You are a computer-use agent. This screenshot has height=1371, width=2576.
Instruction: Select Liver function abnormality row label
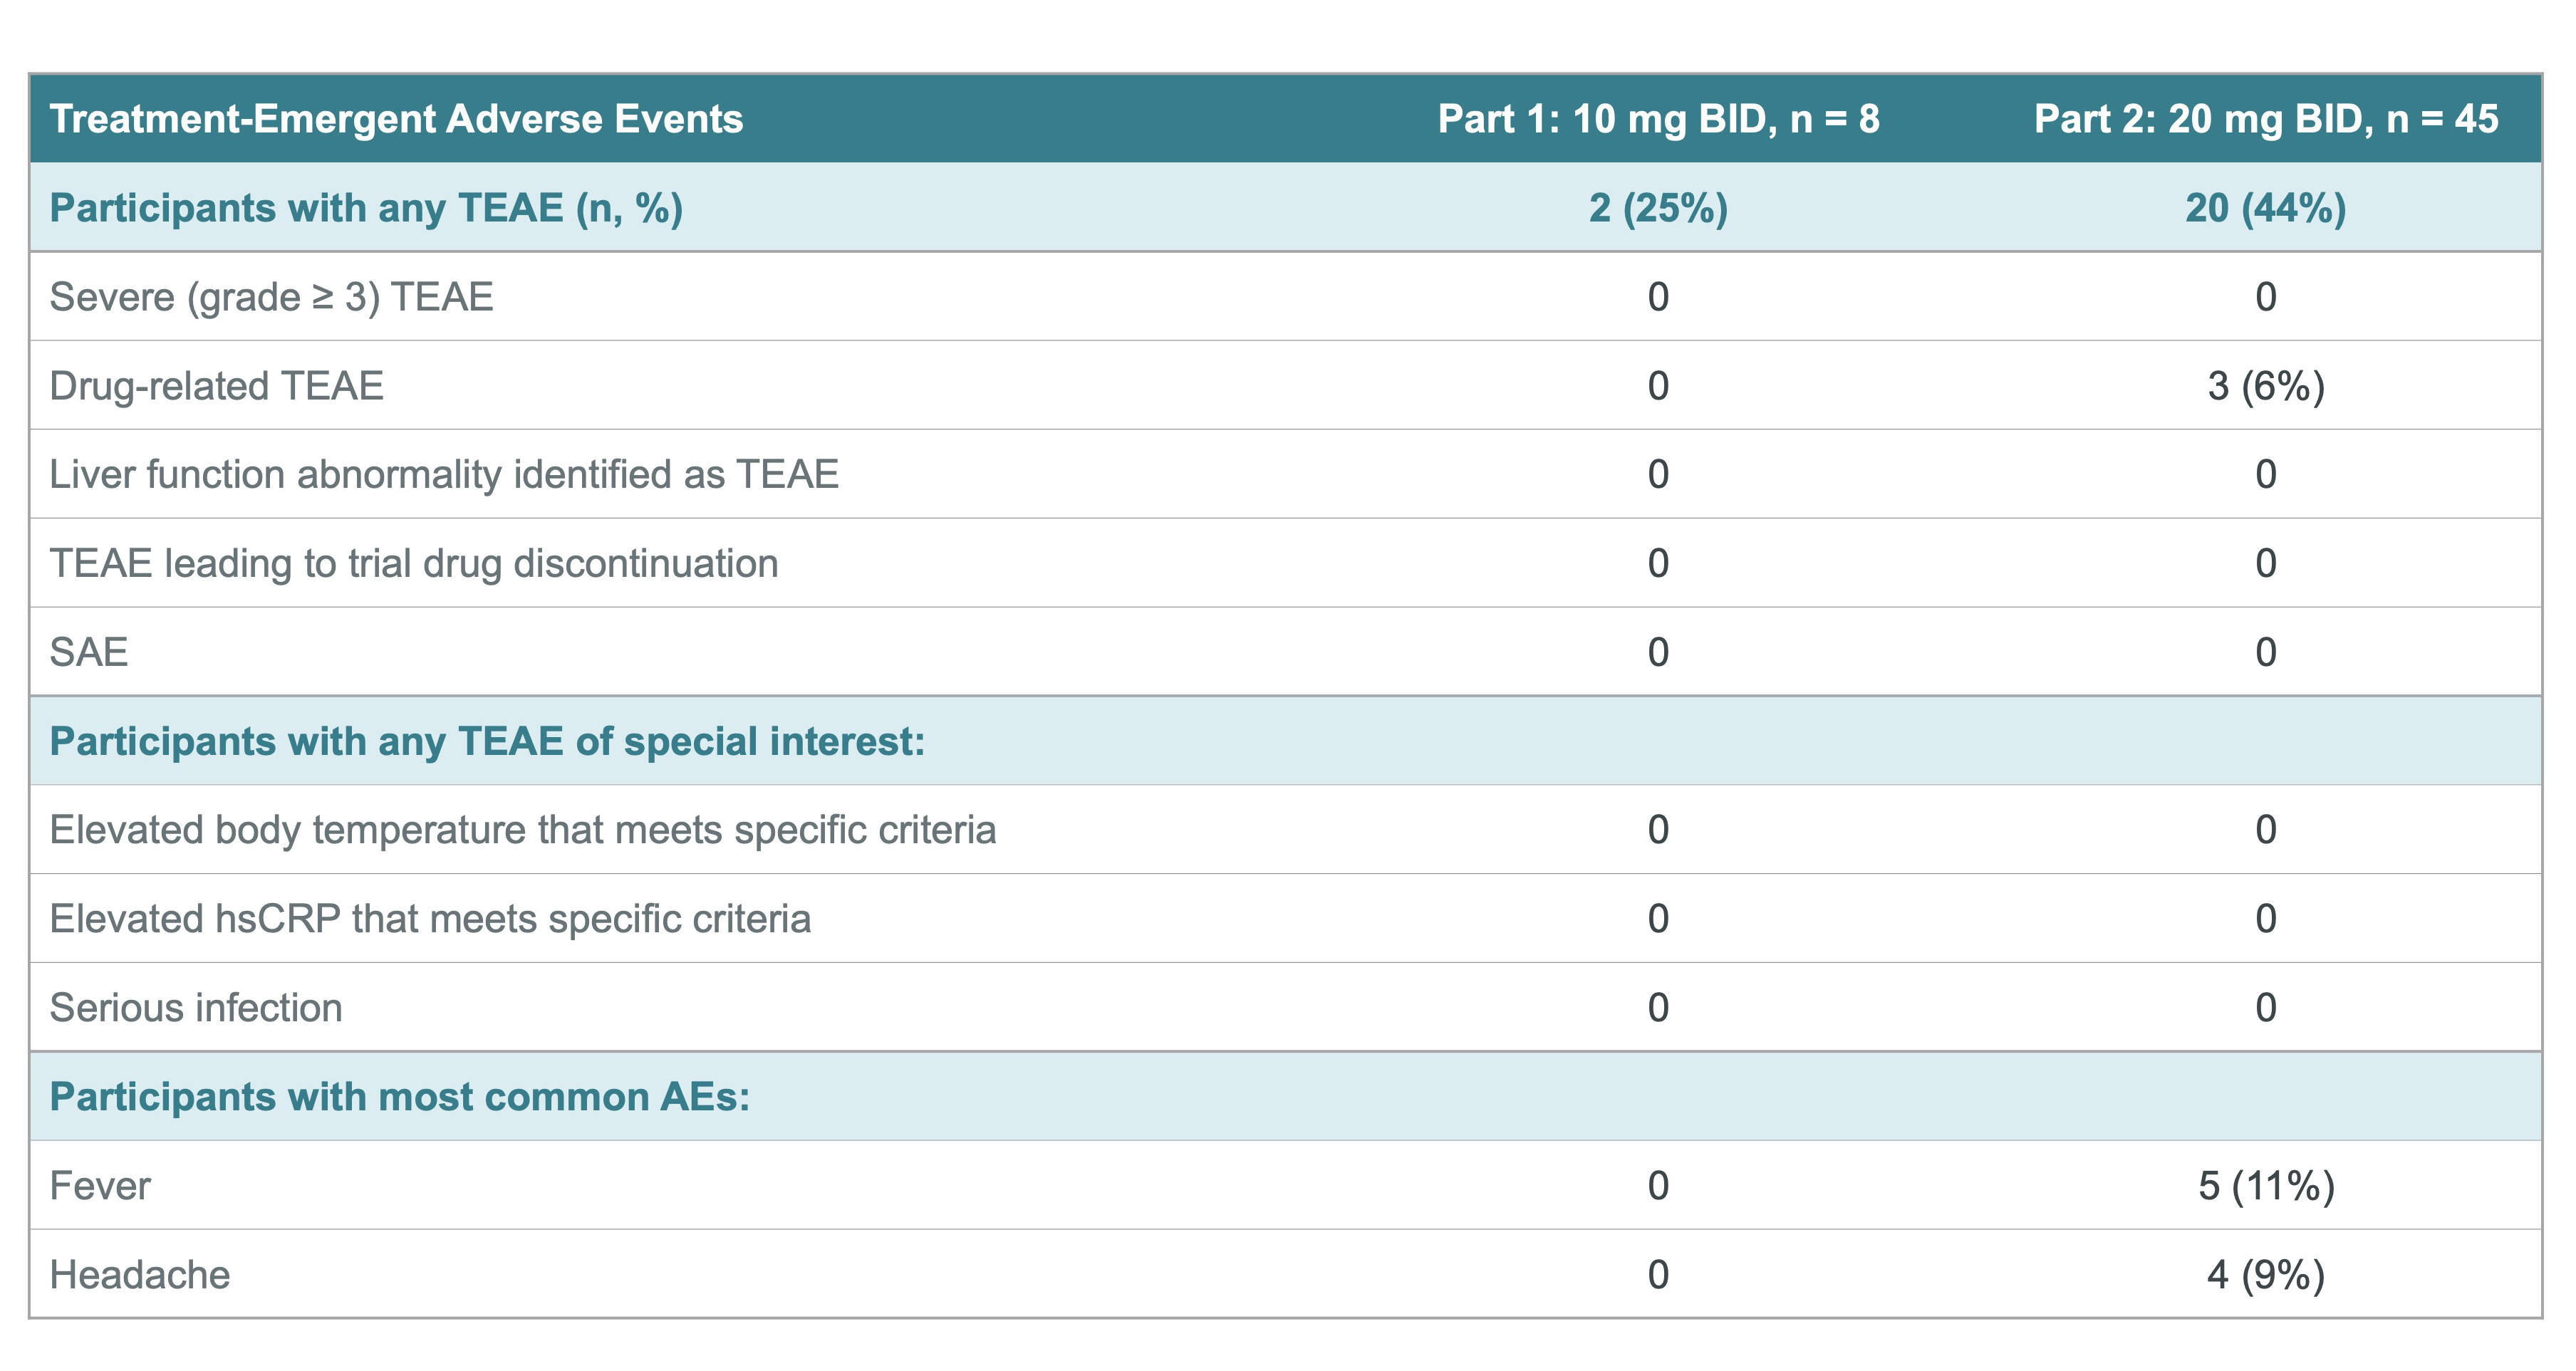pyautogui.click(x=444, y=474)
